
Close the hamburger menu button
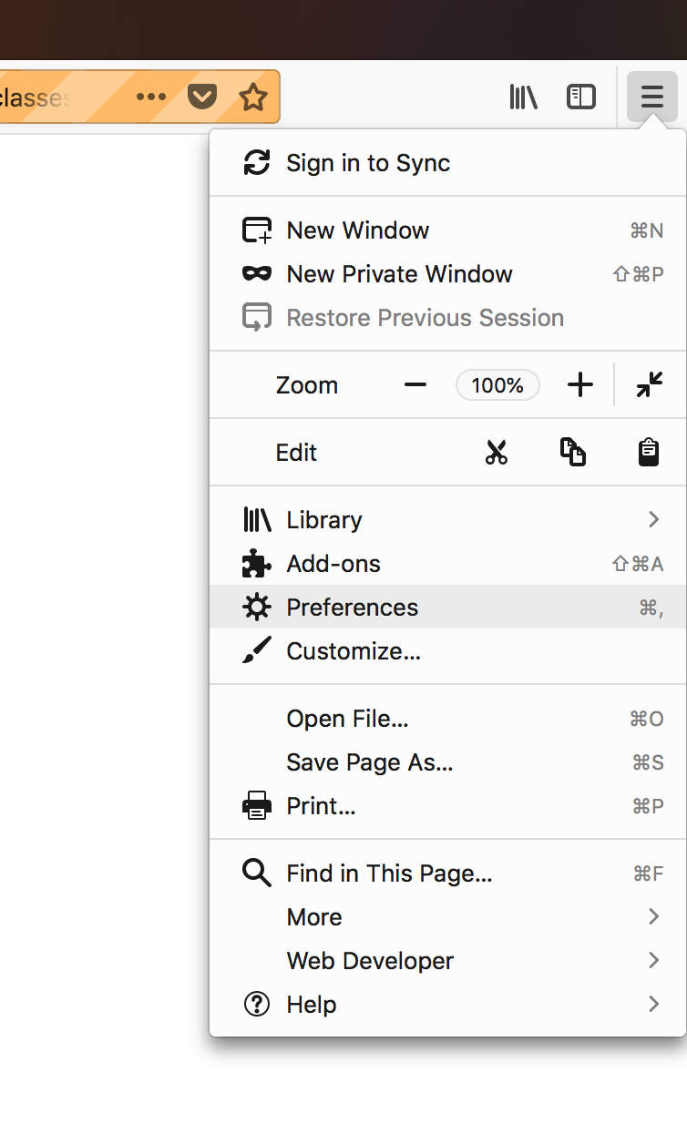[651, 97]
